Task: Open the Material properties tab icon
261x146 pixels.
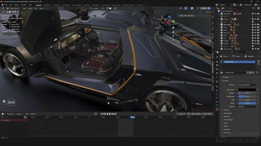Action: click(217, 109)
